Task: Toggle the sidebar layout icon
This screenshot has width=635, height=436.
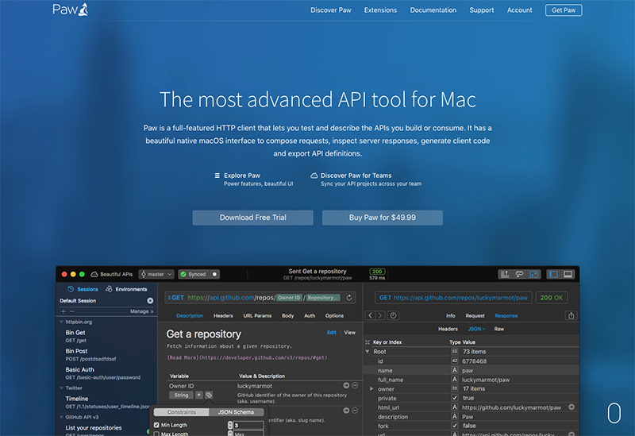Action: tap(553, 274)
